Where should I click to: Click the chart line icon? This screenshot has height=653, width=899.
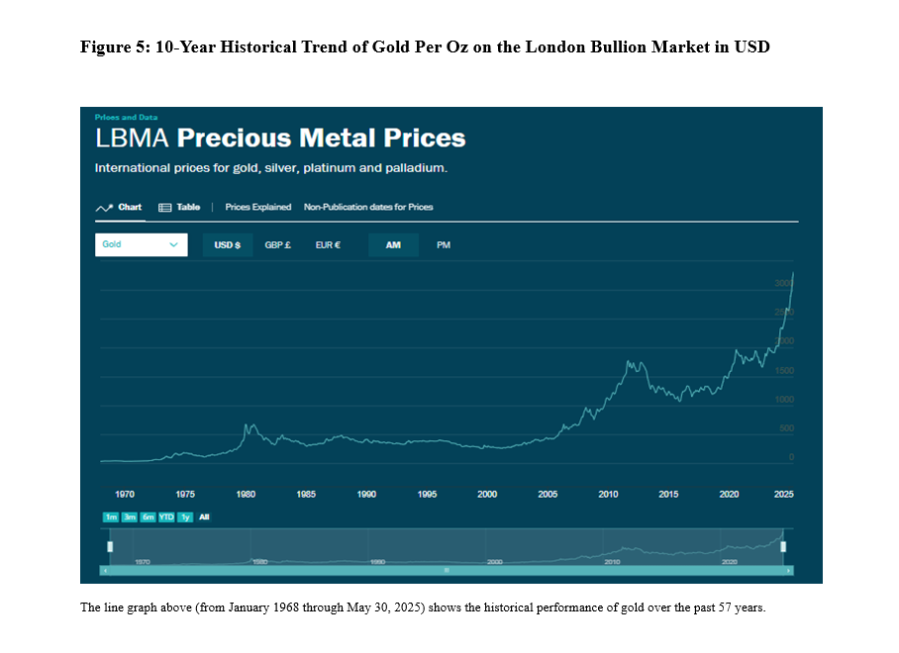tap(103, 208)
